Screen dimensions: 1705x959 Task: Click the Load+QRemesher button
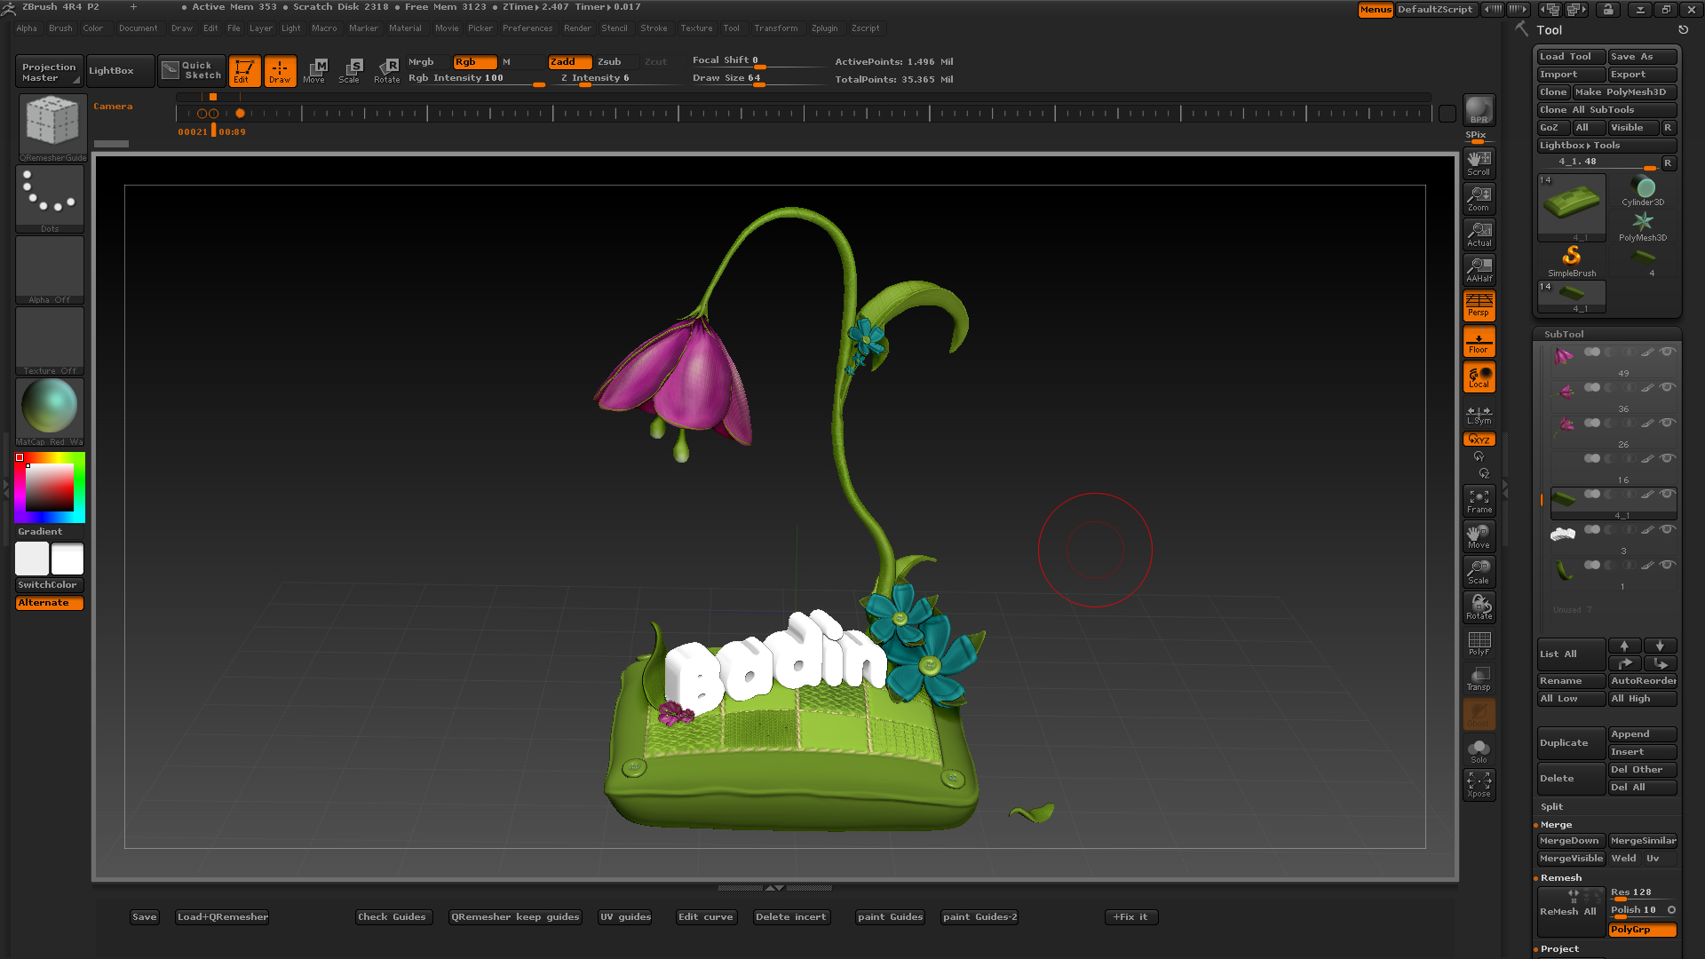pos(222,916)
